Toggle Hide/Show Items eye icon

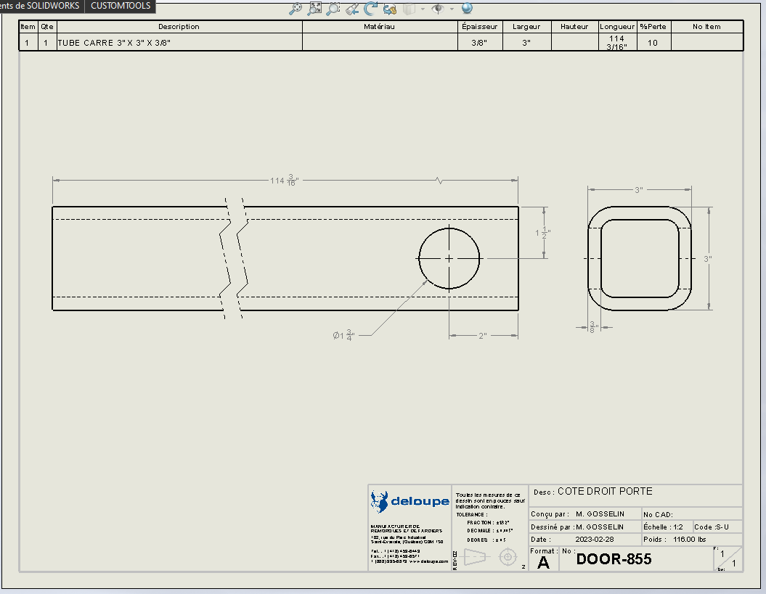[437, 9]
